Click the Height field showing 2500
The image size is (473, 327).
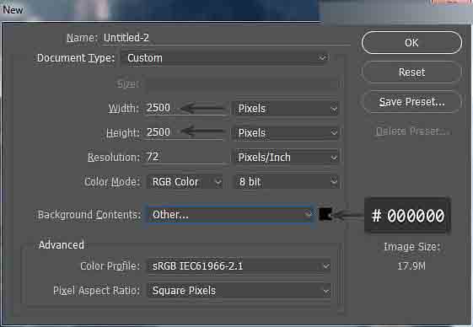(x=186, y=132)
